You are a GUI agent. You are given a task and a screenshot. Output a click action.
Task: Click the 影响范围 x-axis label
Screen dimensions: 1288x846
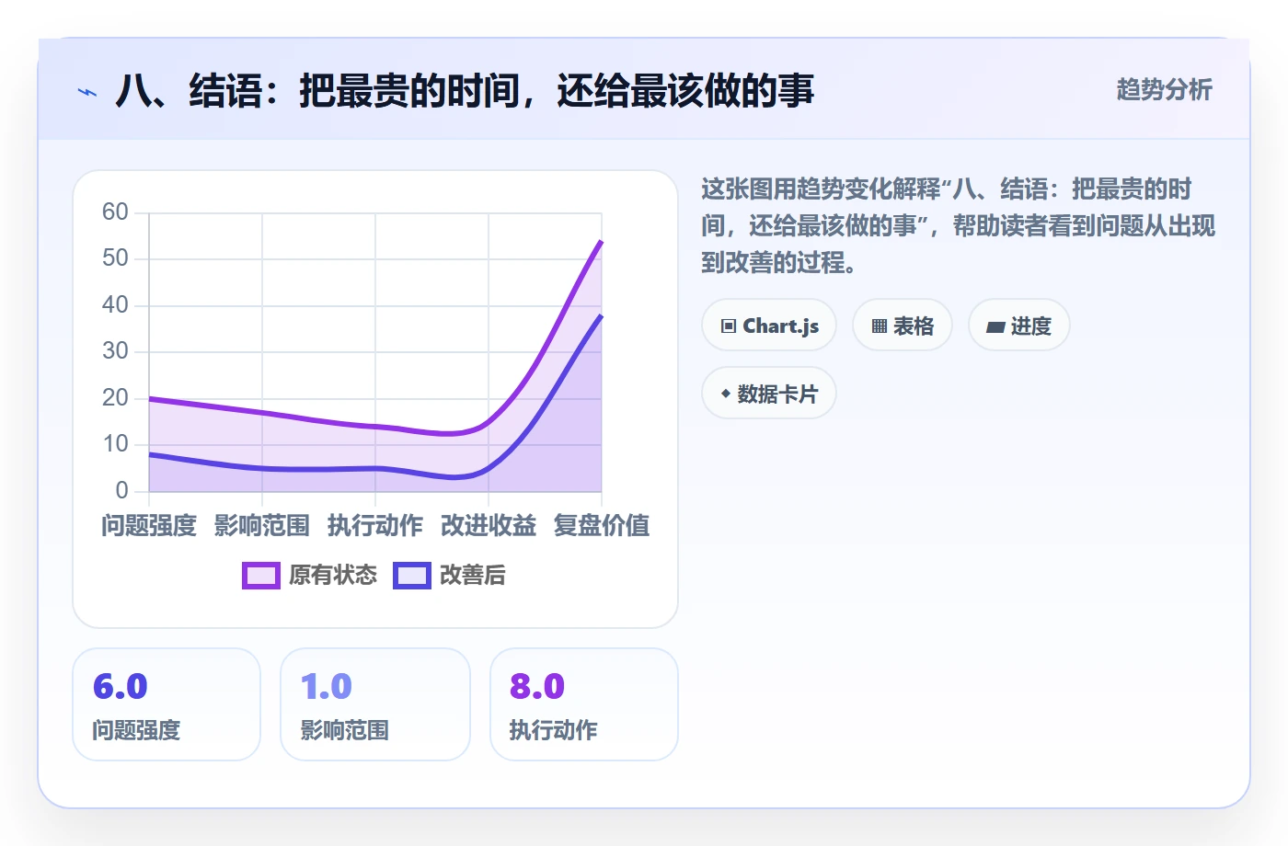pyautogui.click(x=262, y=526)
